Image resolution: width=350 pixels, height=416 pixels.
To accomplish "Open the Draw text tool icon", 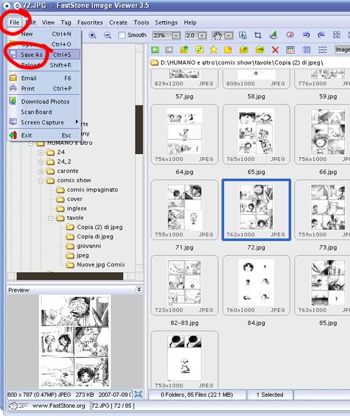I will 274,35.
